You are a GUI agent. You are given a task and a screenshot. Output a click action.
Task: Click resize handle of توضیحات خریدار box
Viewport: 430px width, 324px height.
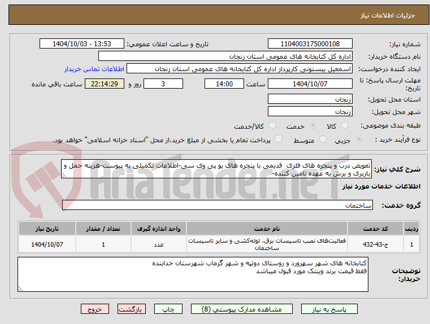20,288
